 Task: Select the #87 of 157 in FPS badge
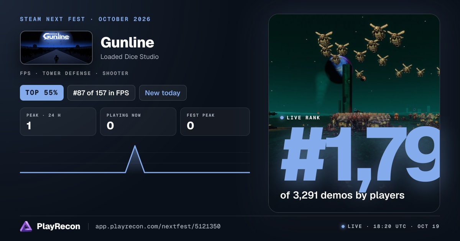[x=101, y=93]
